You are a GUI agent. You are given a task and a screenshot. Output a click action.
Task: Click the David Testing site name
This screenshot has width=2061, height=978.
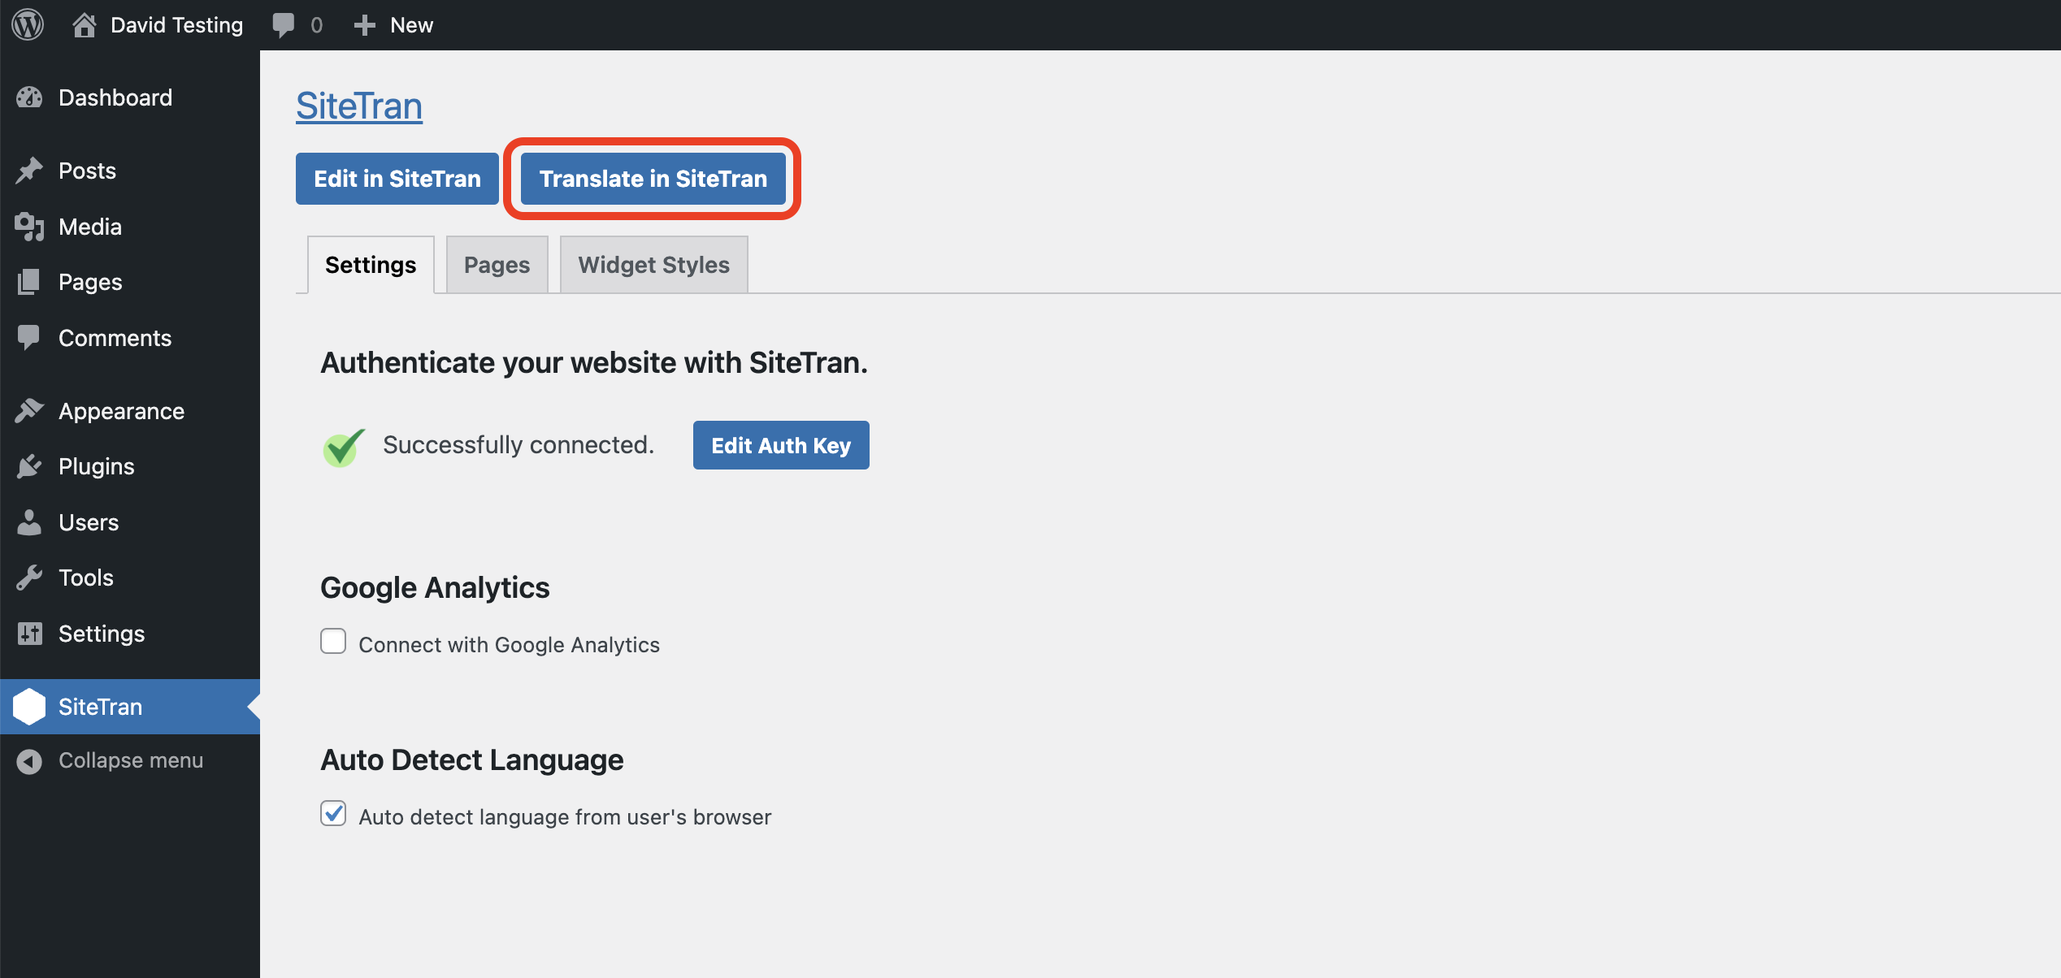point(176,25)
